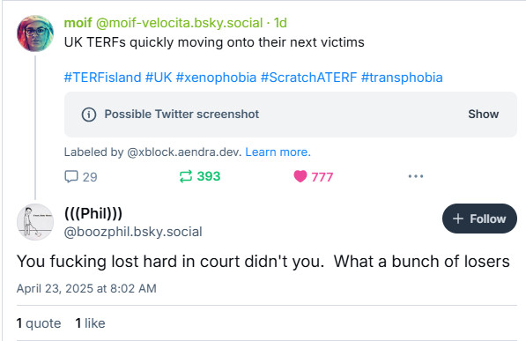The image size is (526, 341).
Task: Show the hidden Twitter screenshot
Action: click(483, 115)
